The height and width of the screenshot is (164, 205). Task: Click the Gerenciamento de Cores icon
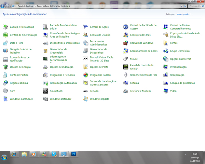(x=126, y=51)
